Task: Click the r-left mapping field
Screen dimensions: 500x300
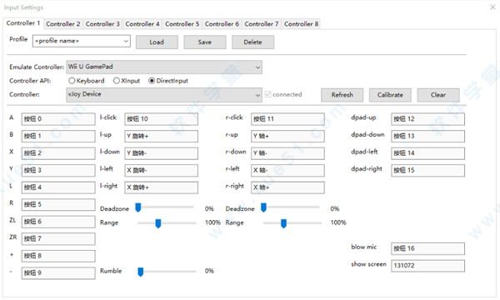Action: click(x=287, y=170)
